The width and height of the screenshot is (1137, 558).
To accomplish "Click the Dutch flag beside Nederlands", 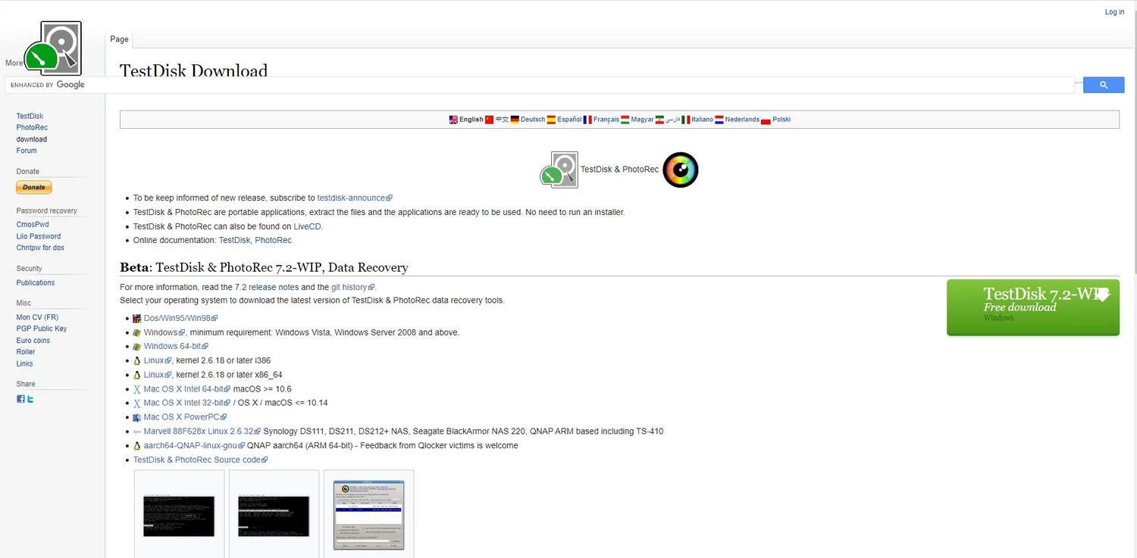I will point(719,120).
